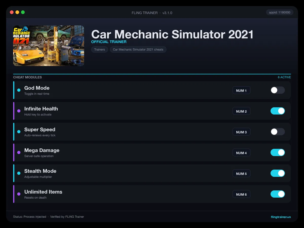Click the purple dot beside Infinite Health

click(19, 111)
